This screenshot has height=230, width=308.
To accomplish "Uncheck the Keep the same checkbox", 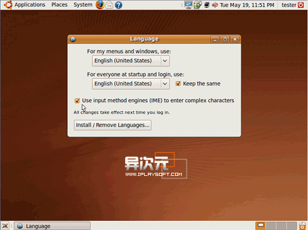I will (x=178, y=84).
